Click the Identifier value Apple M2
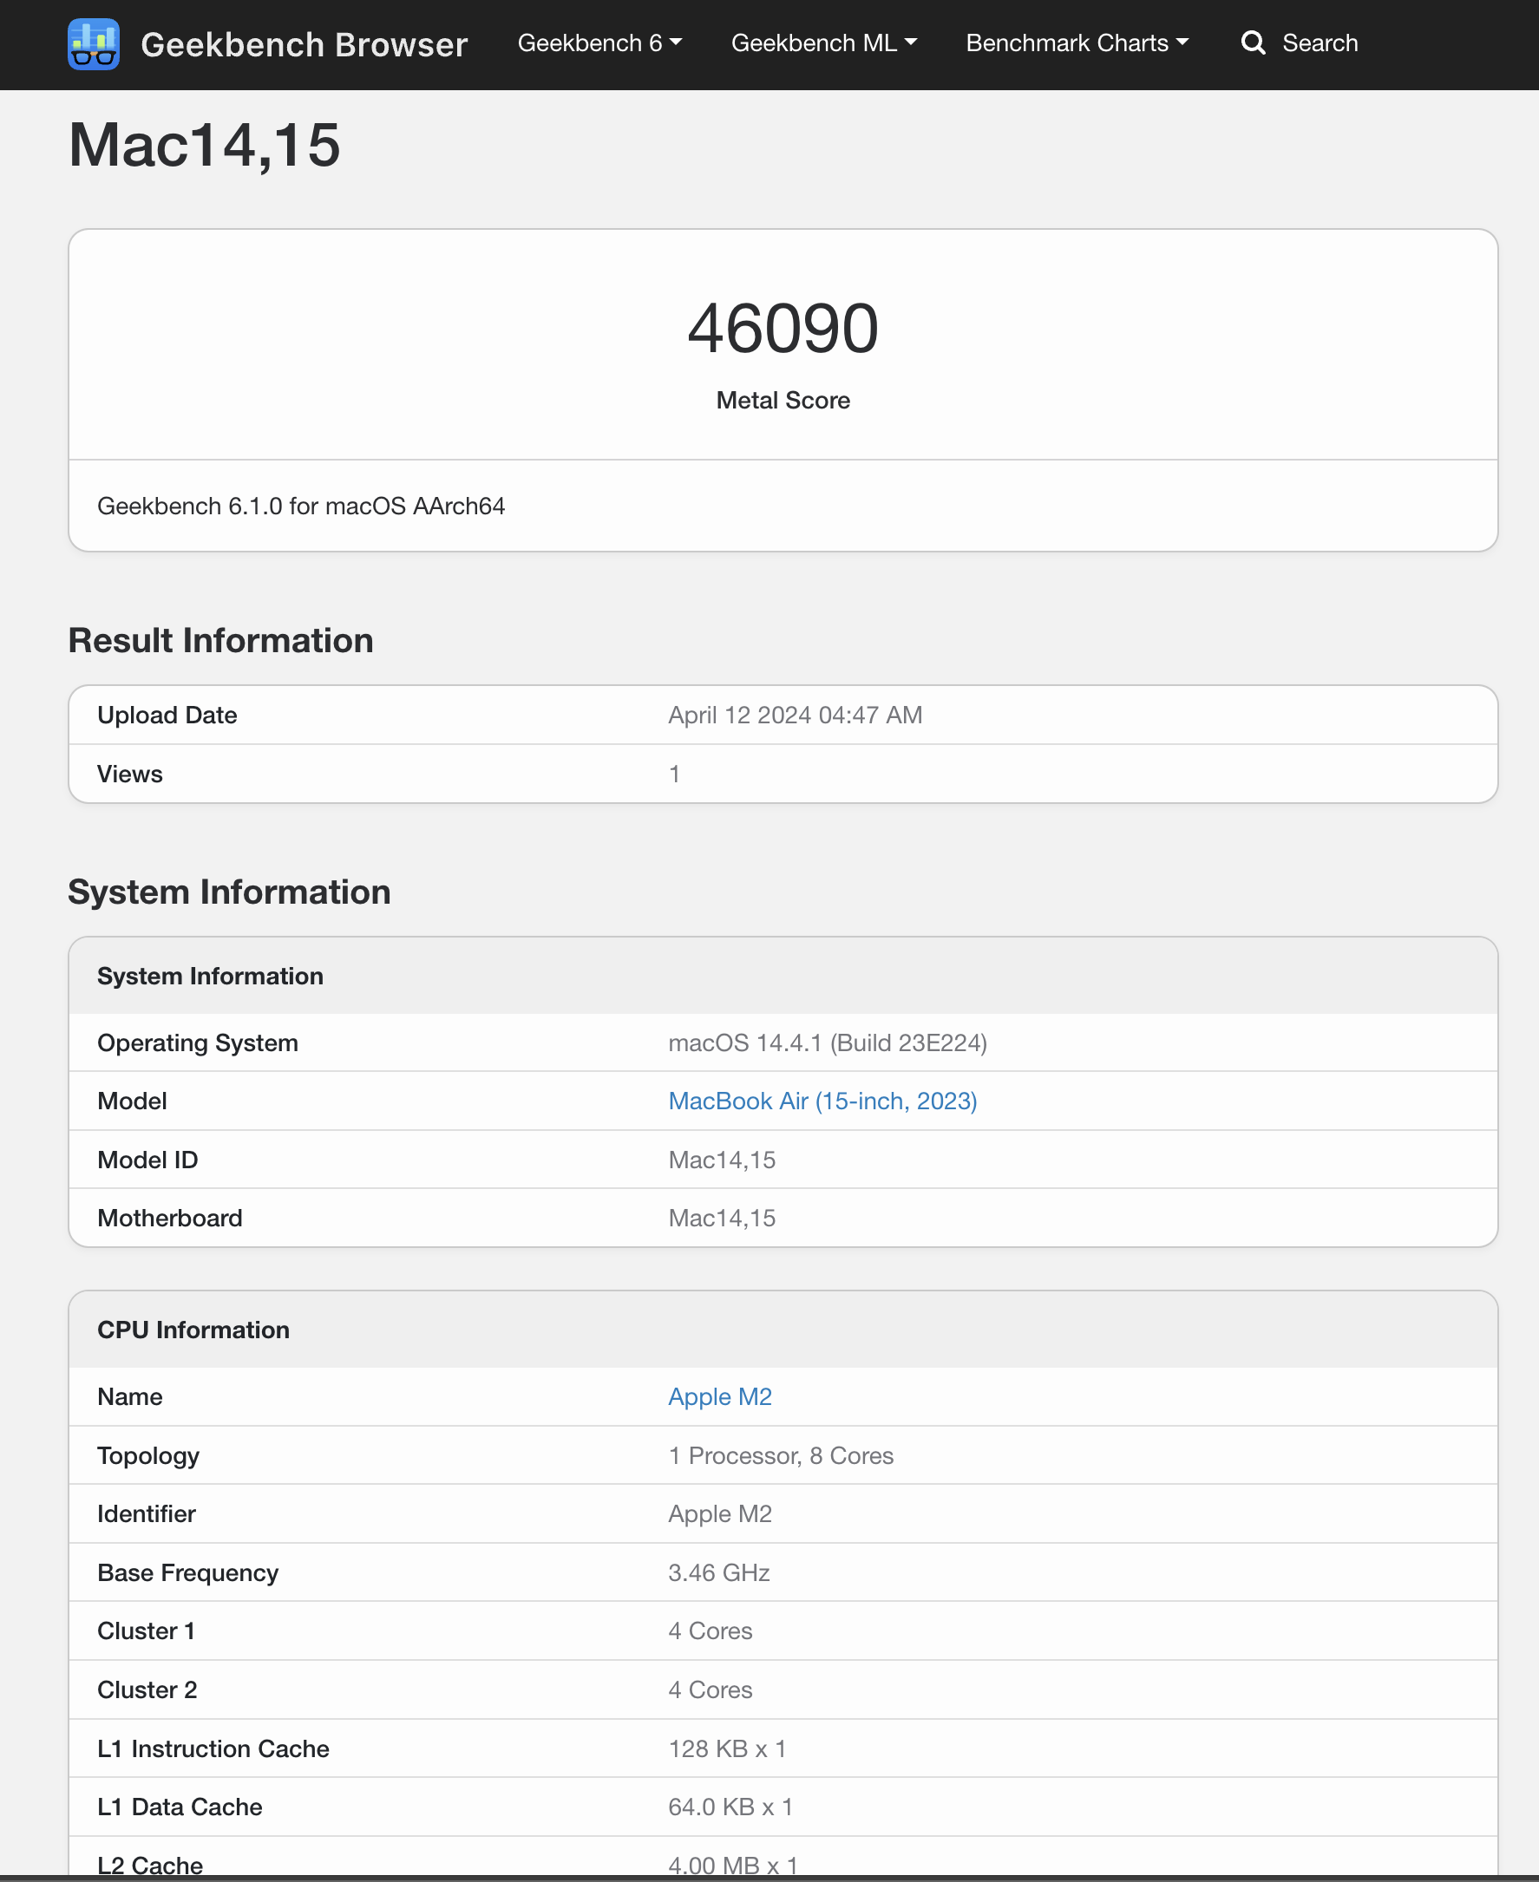Image resolution: width=1539 pixels, height=1882 pixels. 720,1513
